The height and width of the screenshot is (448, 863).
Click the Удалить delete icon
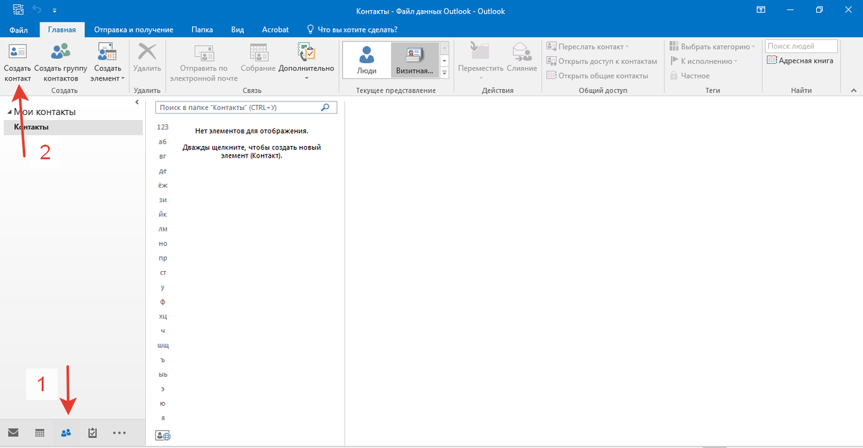tap(147, 51)
